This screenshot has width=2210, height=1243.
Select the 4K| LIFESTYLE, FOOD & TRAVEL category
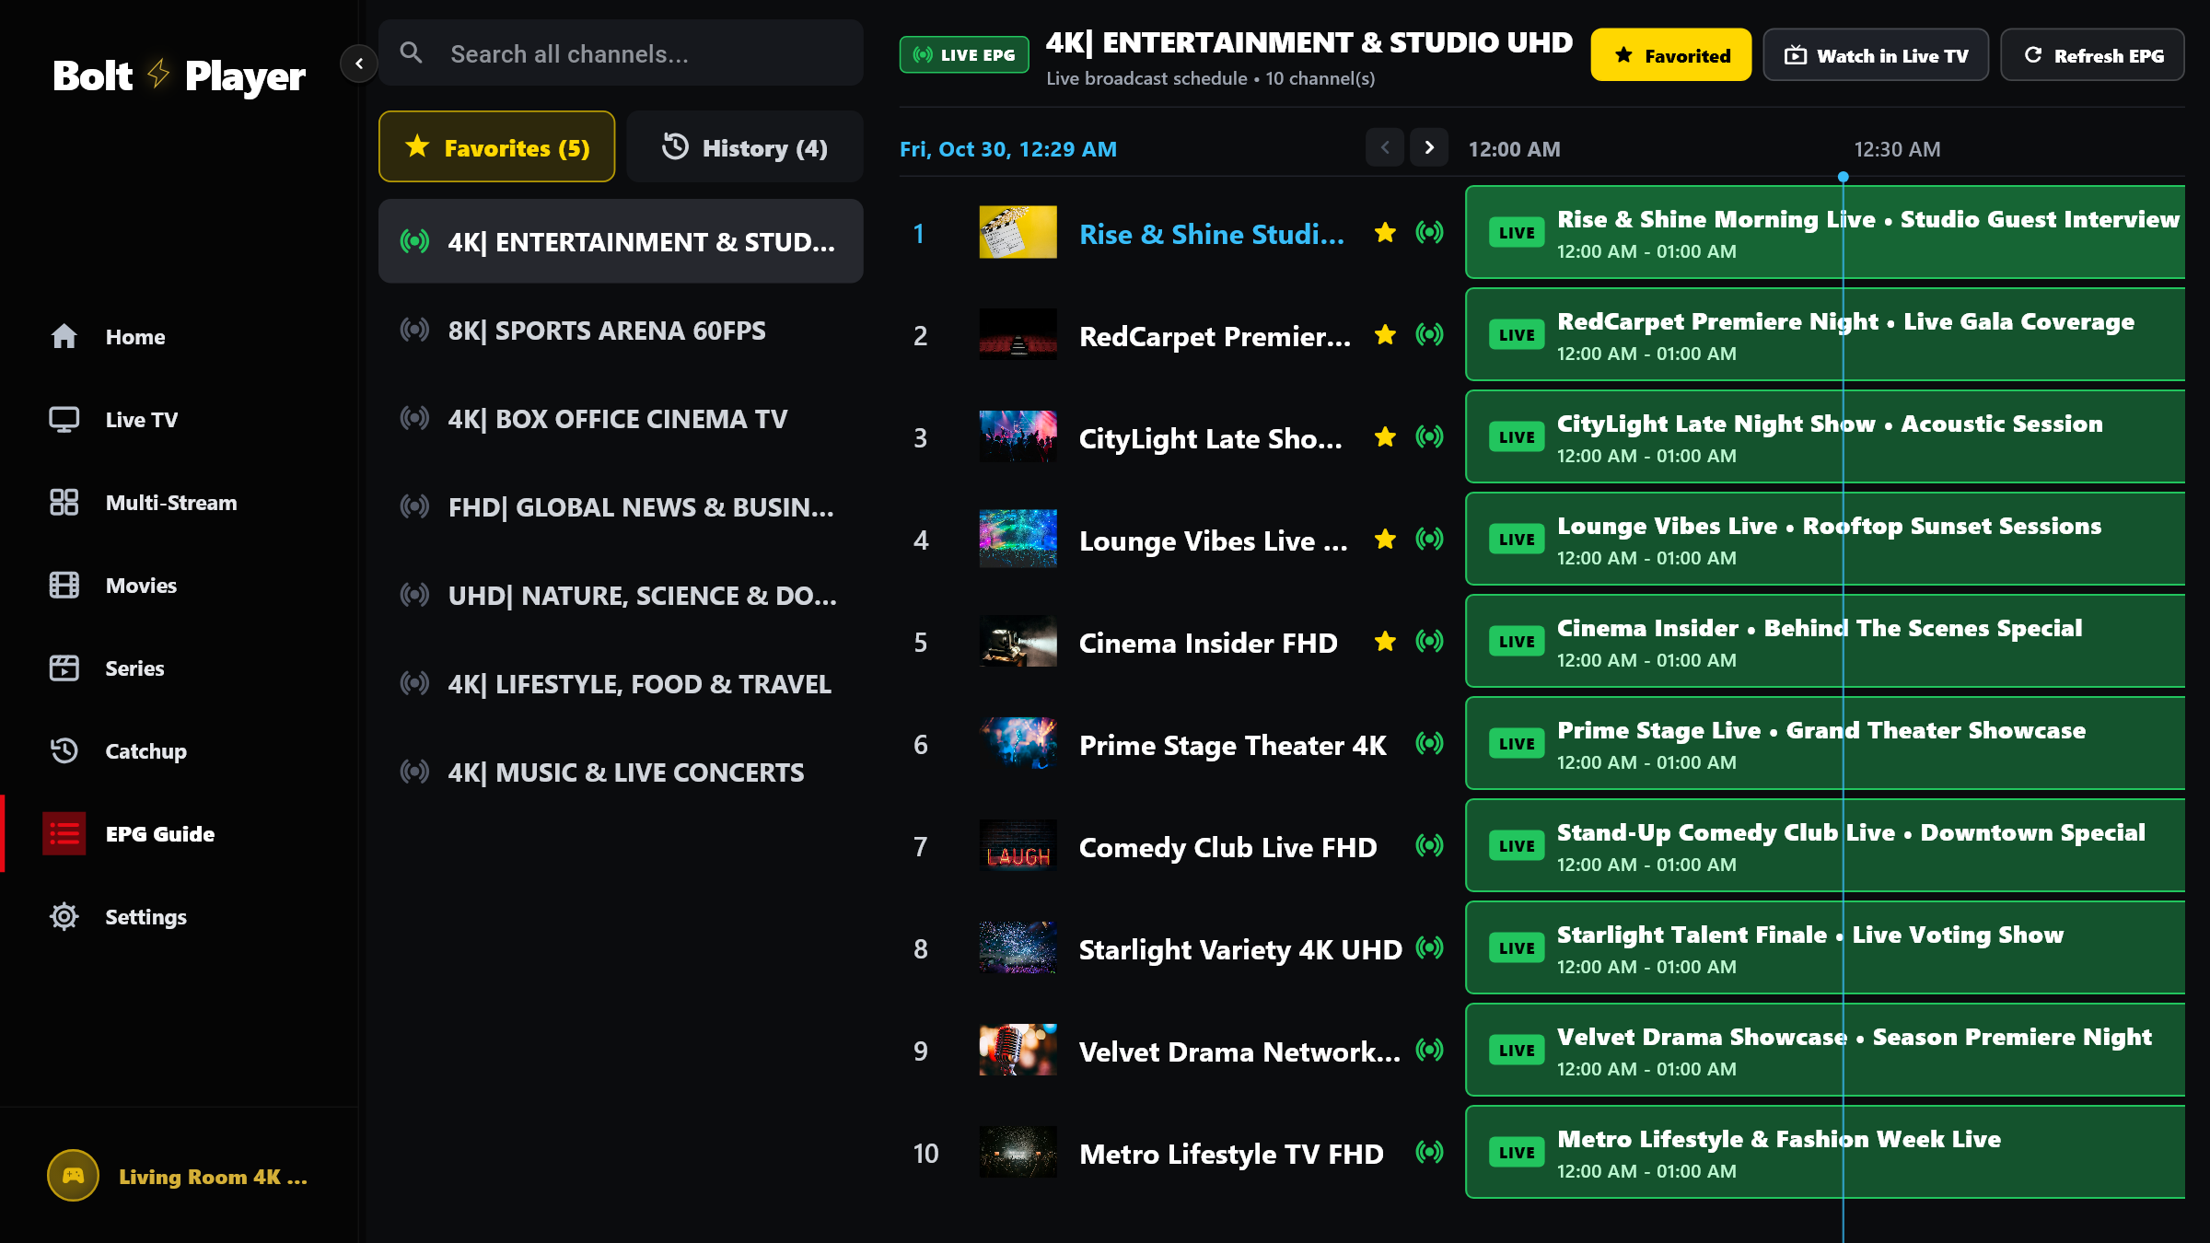621,683
